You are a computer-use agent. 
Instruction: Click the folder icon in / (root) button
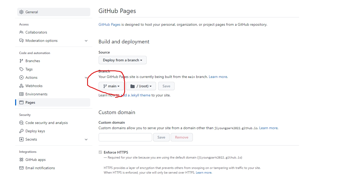[x=133, y=86]
